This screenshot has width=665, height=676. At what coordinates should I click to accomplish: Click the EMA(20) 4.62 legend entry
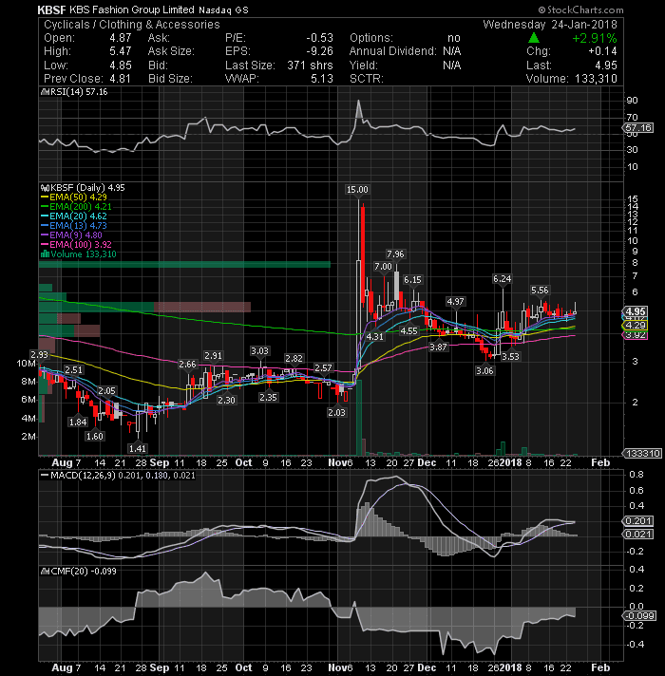coord(74,216)
